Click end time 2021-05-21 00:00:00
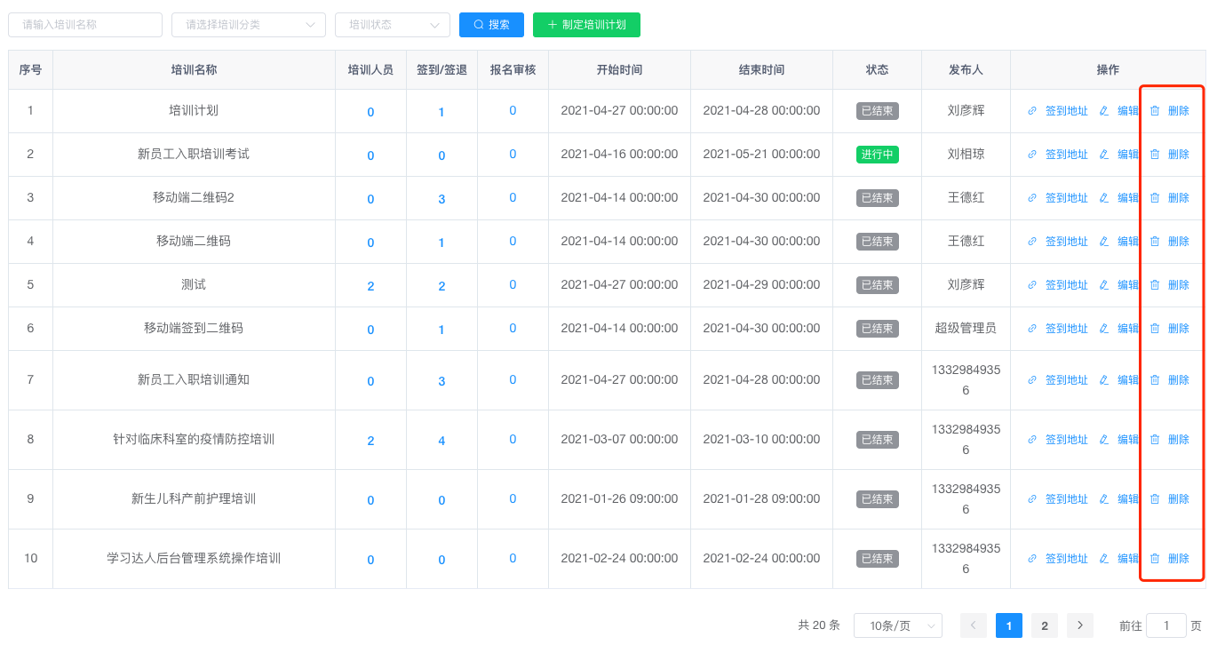This screenshot has height=653, width=1217. 761,155
